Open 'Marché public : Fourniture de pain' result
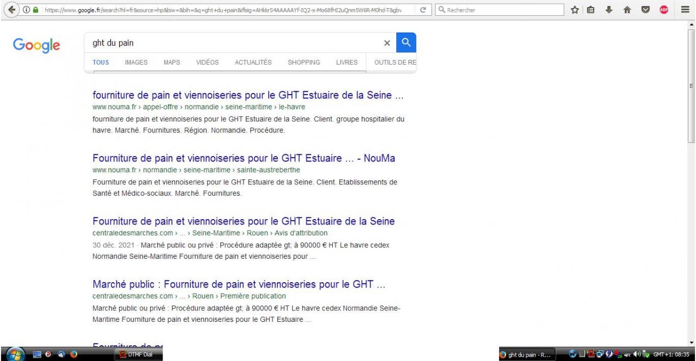Image resolution: width=696 pixels, height=361 pixels. click(x=239, y=284)
